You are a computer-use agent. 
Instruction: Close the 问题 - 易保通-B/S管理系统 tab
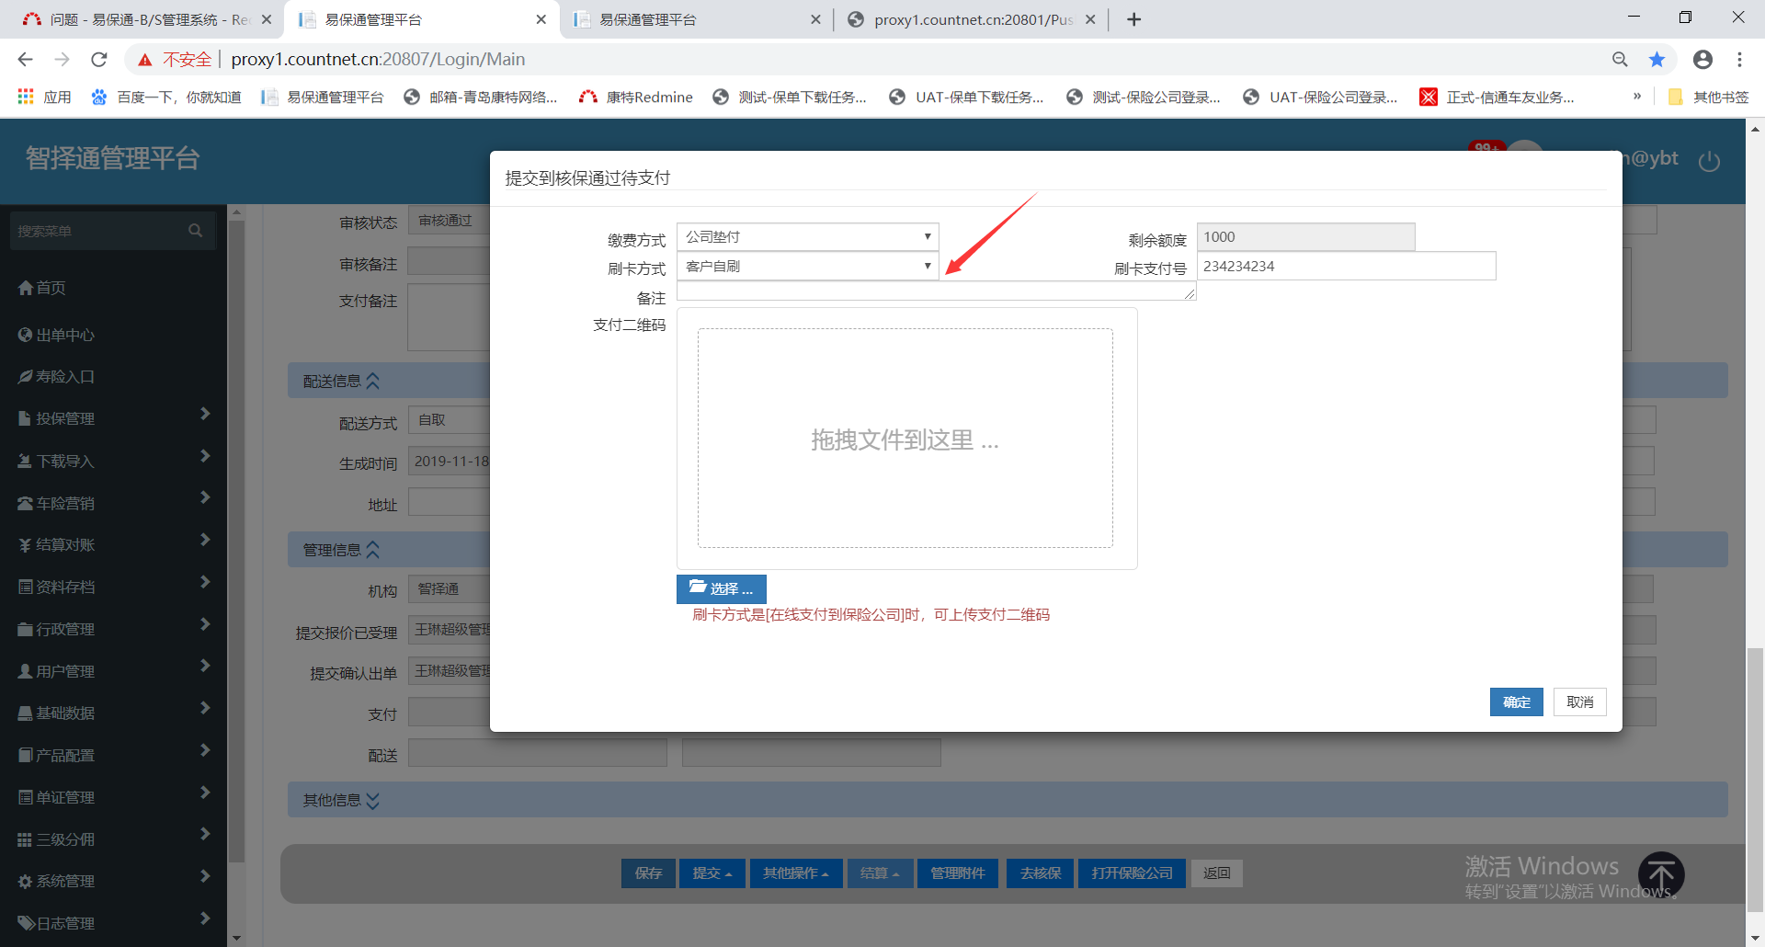pos(267,19)
